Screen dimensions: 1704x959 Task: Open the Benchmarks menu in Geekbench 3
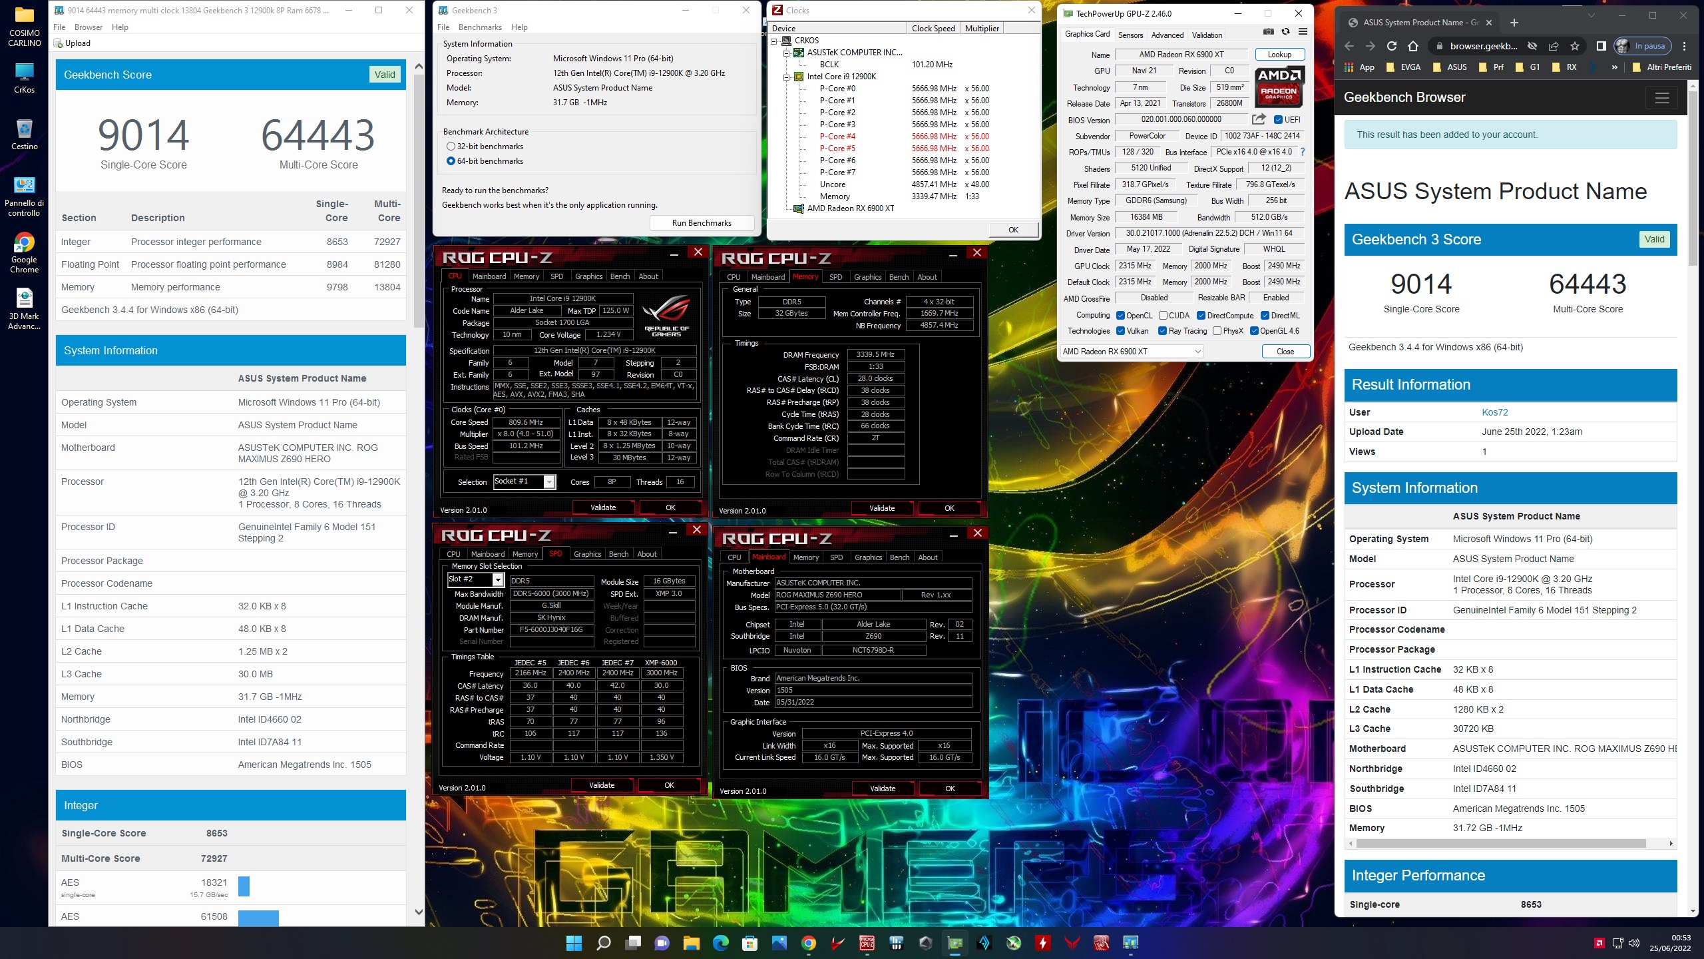tap(480, 27)
